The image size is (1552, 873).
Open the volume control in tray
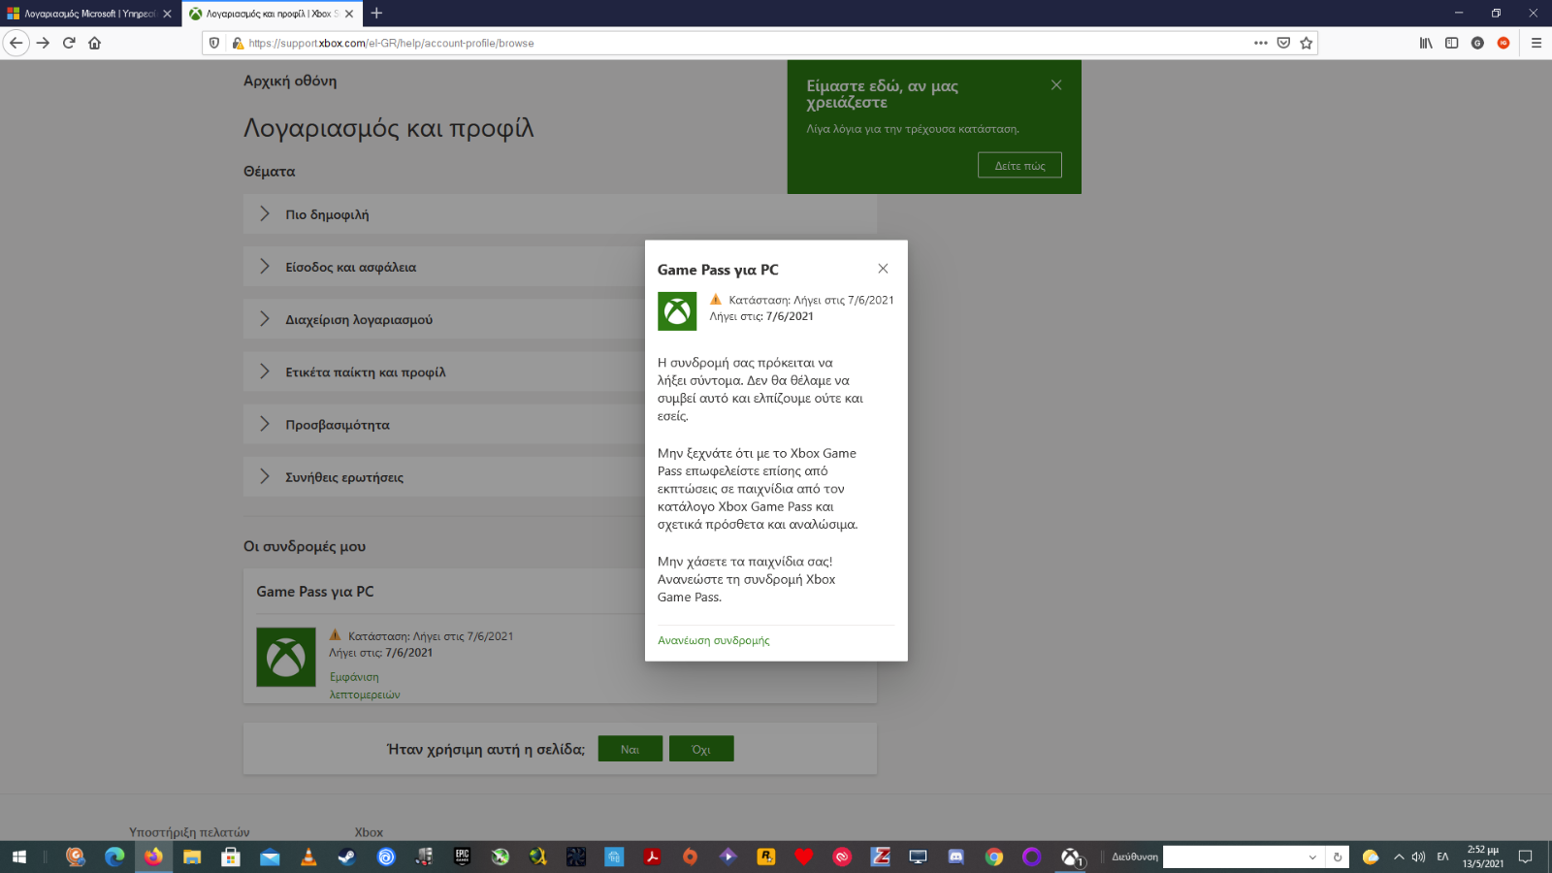click(x=1418, y=857)
